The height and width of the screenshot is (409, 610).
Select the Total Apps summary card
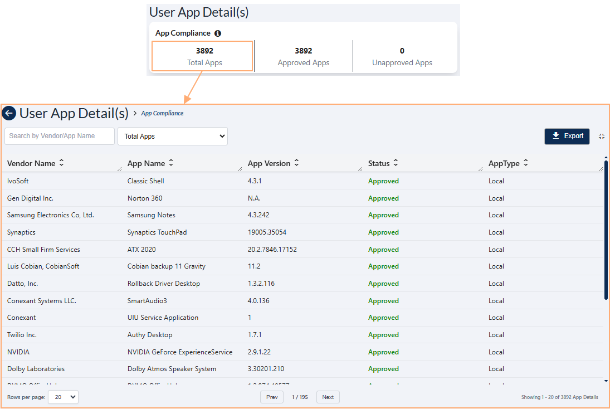(202, 56)
